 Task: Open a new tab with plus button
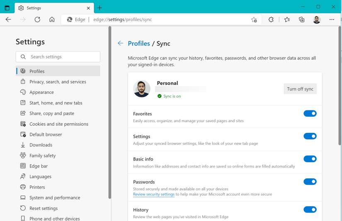tap(99, 8)
